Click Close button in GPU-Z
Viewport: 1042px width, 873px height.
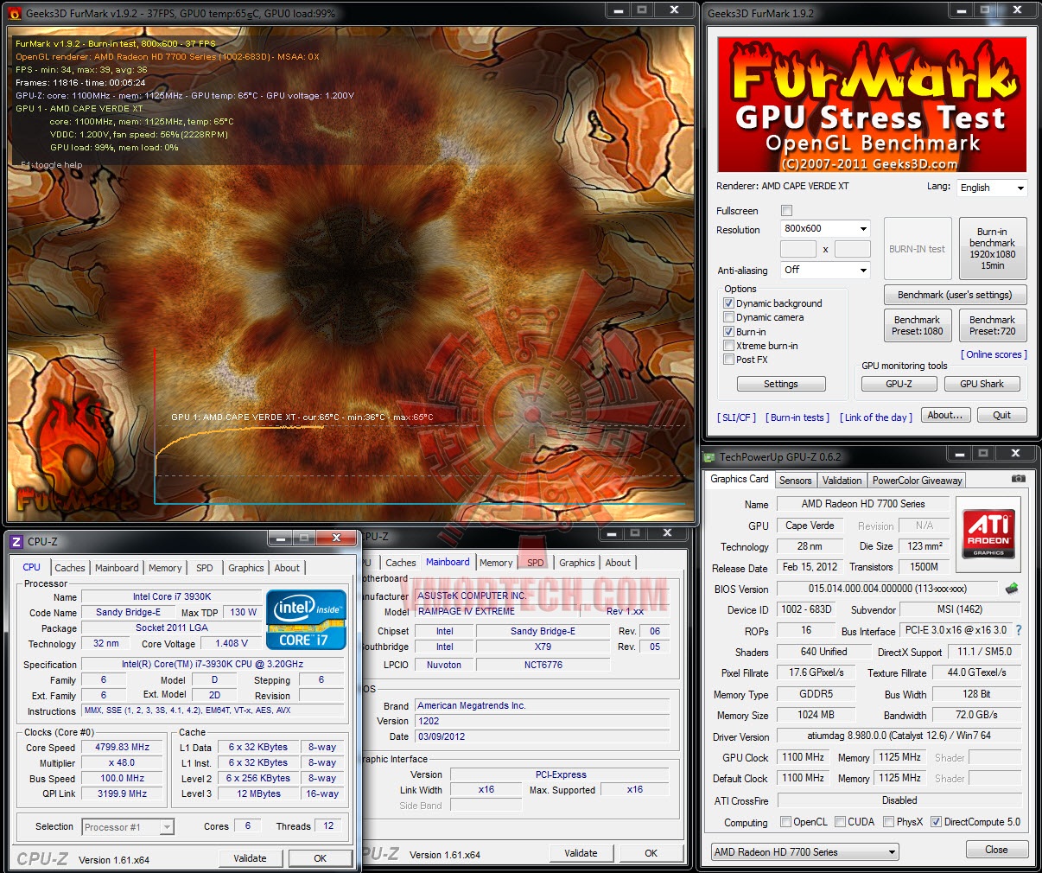996,850
